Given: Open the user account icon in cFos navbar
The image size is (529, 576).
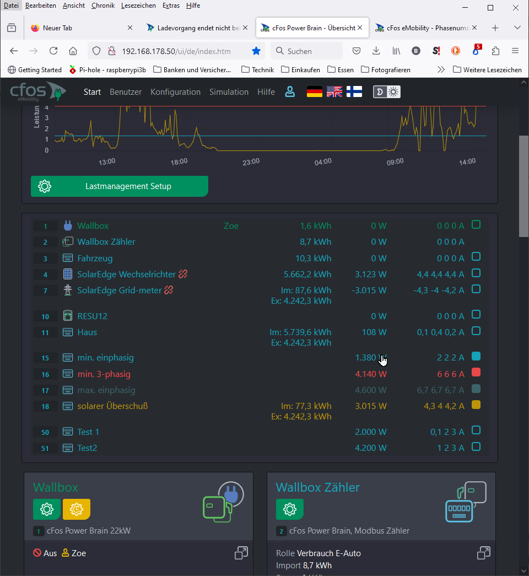Looking at the screenshot, I should [x=290, y=92].
